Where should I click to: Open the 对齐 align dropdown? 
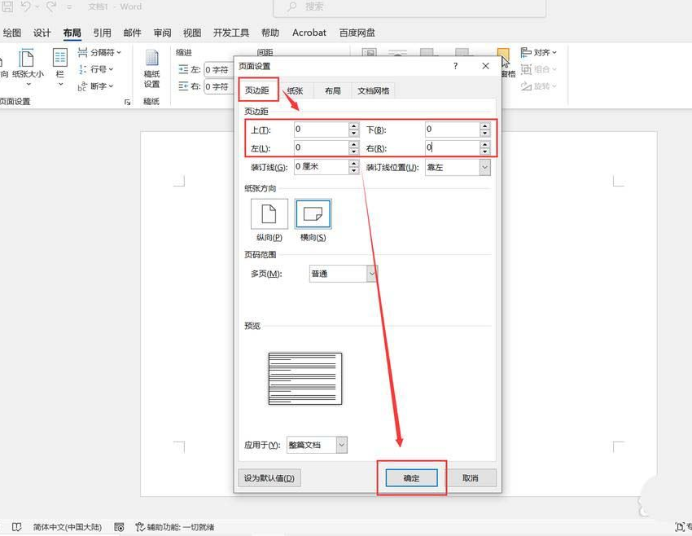coord(538,52)
